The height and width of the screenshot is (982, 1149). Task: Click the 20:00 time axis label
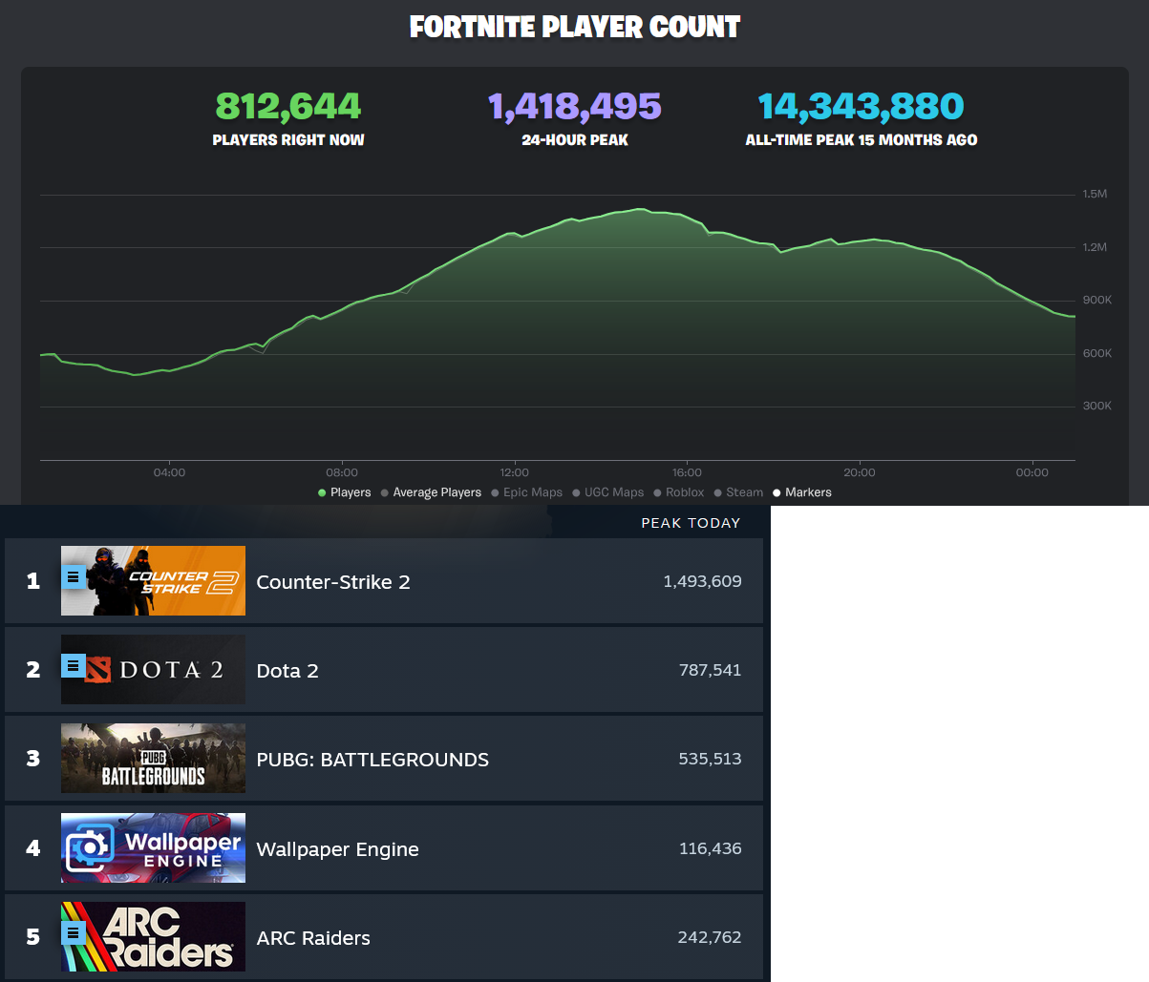860,472
